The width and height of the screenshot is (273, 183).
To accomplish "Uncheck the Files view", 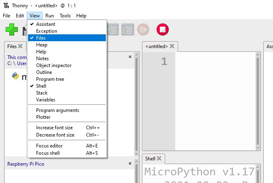I will (67, 38).
